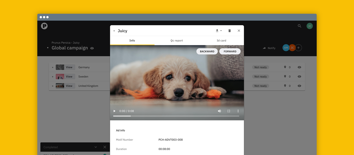Play the puppy video

point(114,111)
